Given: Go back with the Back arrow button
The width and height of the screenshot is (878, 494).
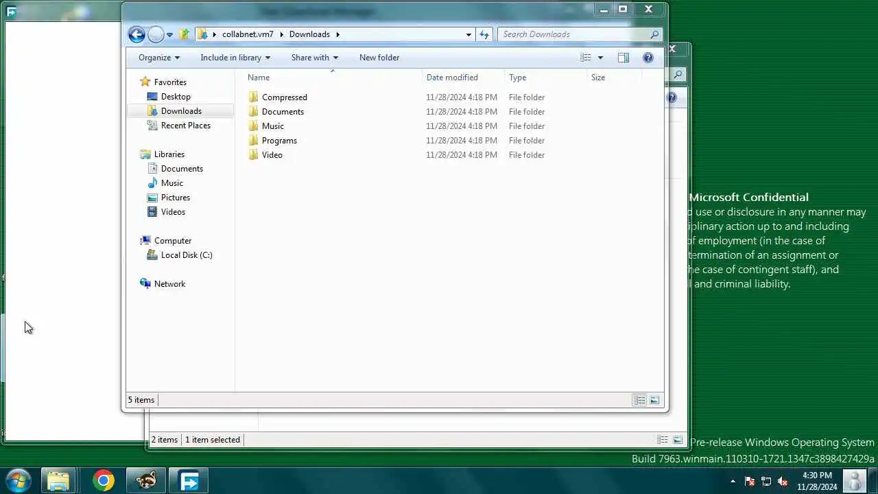Looking at the screenshot, I should 137,34.
